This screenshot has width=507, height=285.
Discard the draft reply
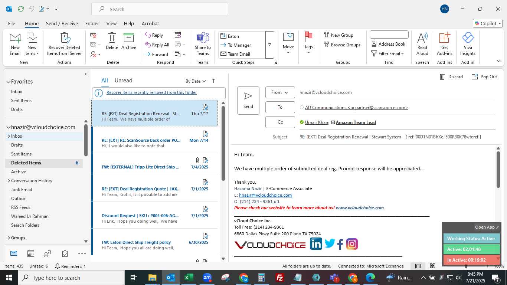tap(451, 77)
